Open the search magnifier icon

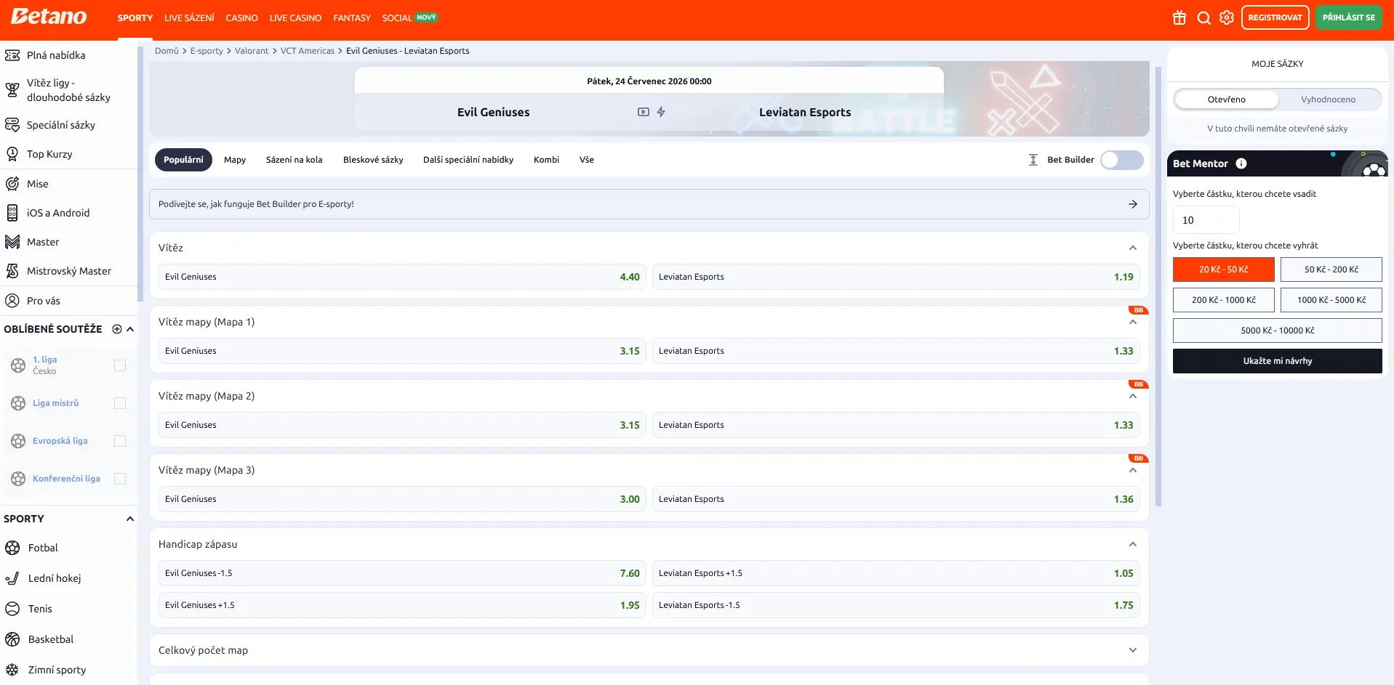coord(1204,17)
